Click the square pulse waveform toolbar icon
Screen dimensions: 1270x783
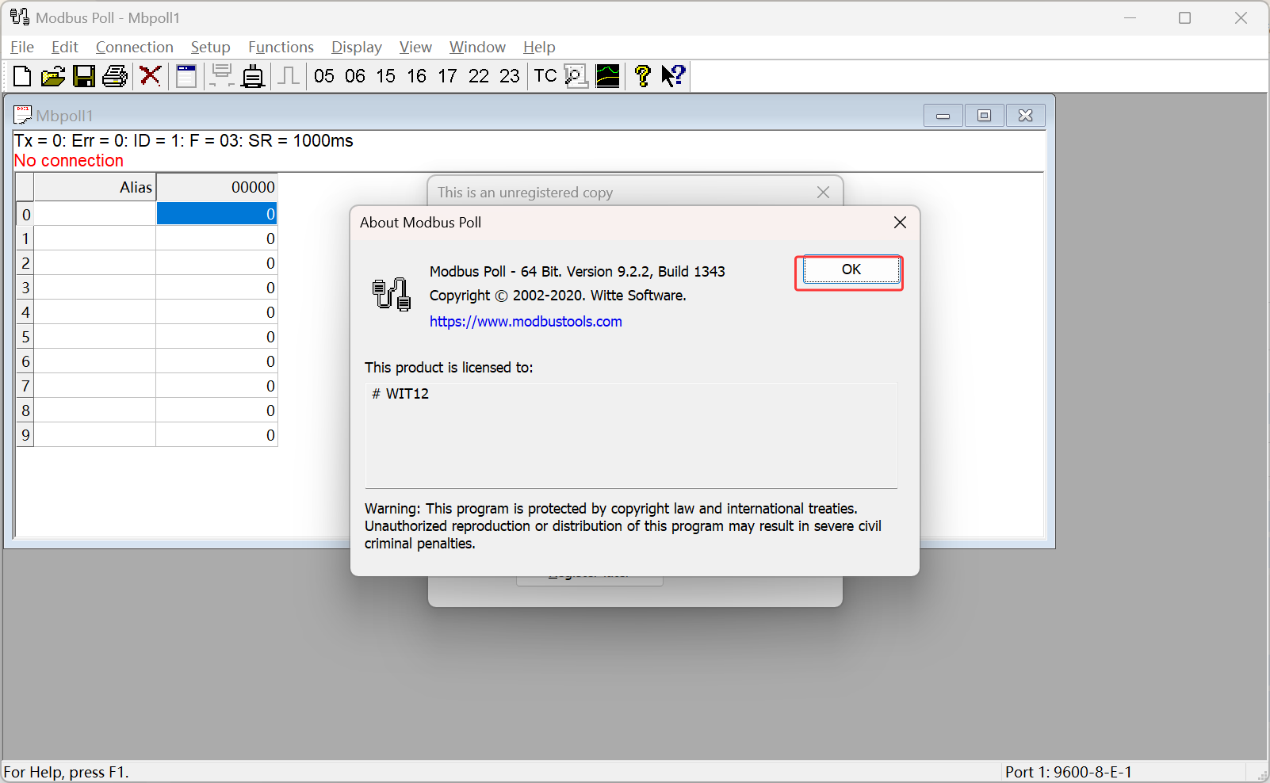tap(289, 76)
